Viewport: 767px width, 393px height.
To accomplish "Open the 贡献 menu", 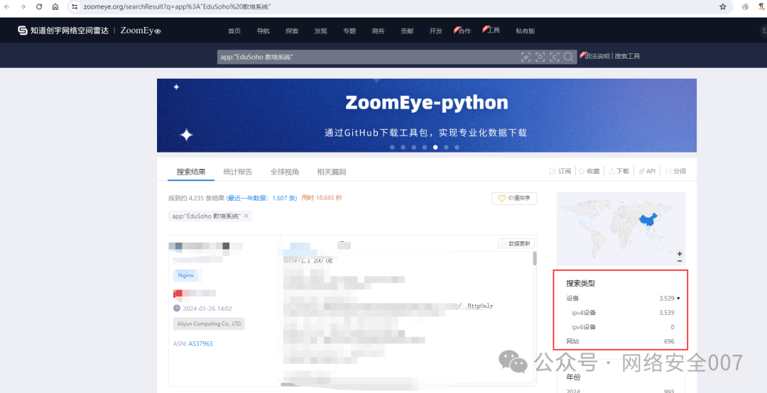I will pyautogui.click(x=407, y=31).
